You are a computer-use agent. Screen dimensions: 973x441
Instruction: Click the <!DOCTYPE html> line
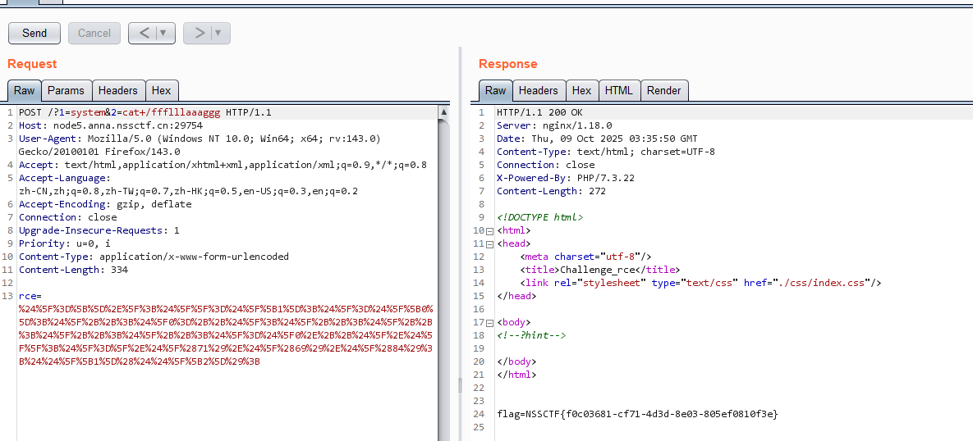point(539,217)
